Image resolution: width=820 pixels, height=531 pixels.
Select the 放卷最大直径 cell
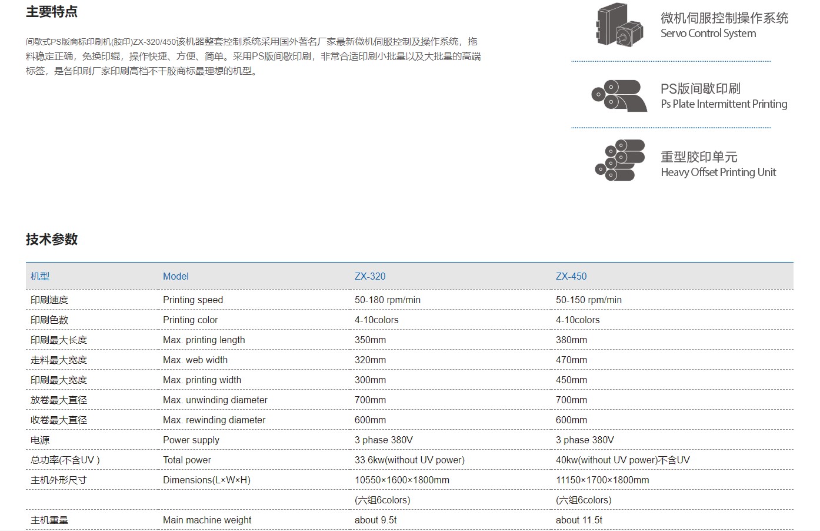coord(59,400)
